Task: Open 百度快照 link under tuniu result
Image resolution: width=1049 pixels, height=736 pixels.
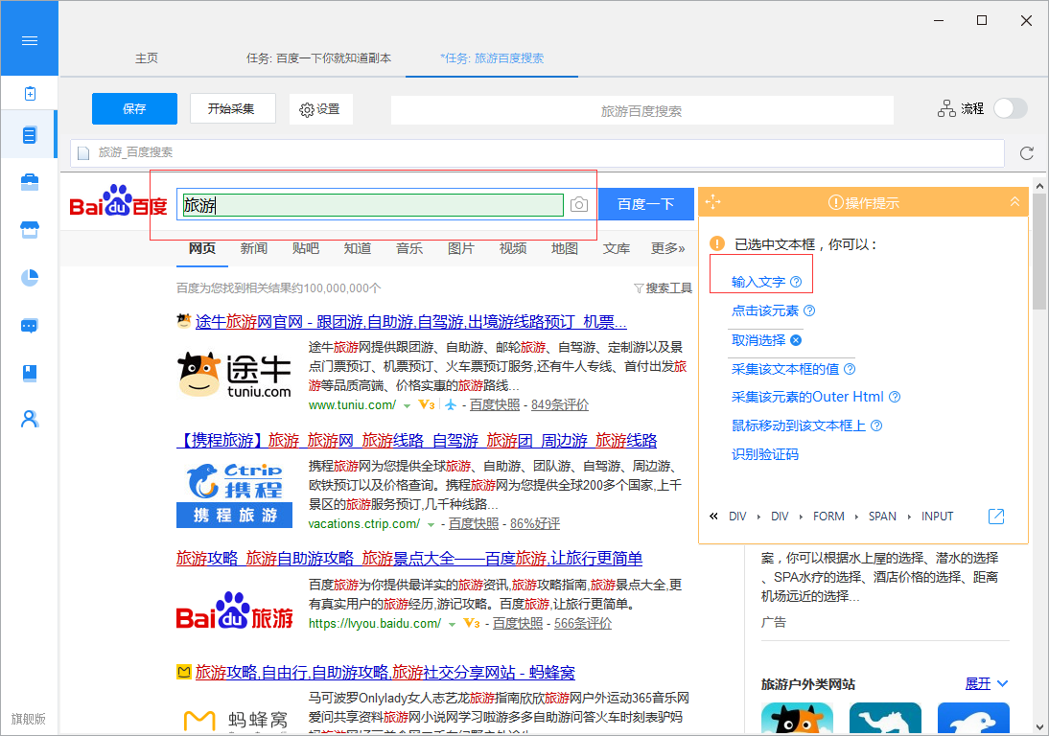Action: pyautogui.click(x=495, y=405)
